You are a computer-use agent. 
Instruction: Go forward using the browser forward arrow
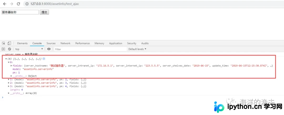pyautogui.click(x=11, y=4)
